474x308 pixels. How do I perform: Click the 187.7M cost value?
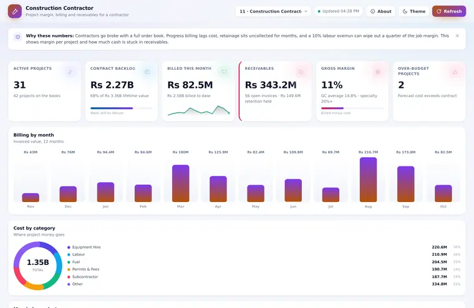point(439,277)
